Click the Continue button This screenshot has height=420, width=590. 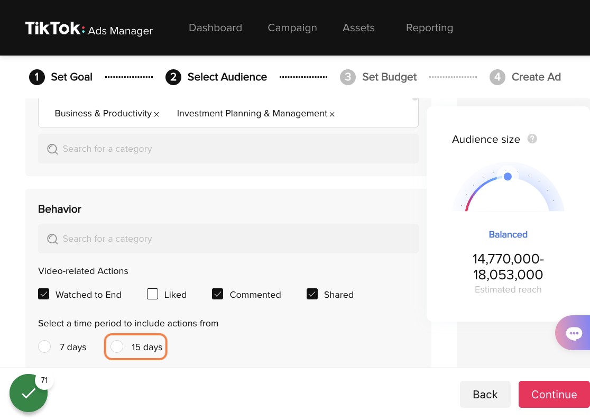point(554,395)
